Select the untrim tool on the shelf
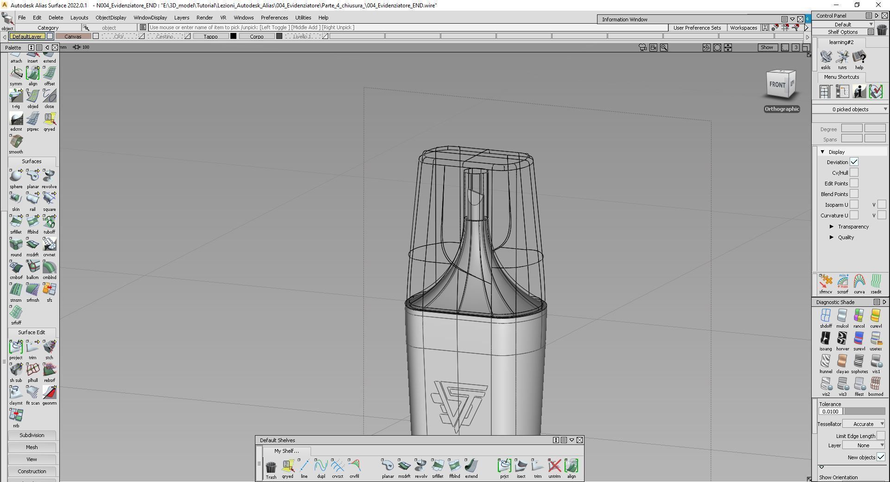890x482 pixels. (x=554, y=466)
